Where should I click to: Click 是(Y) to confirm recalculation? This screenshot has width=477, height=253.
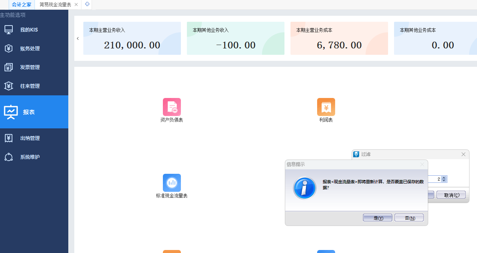(x=378, y=218)
